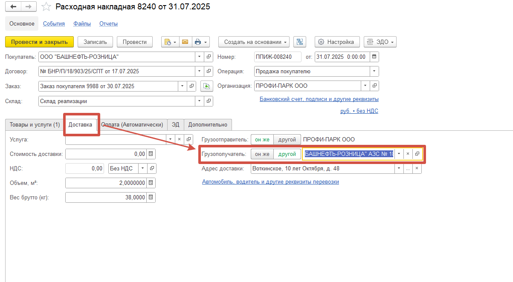Open the НДС rate record icon

151,168
